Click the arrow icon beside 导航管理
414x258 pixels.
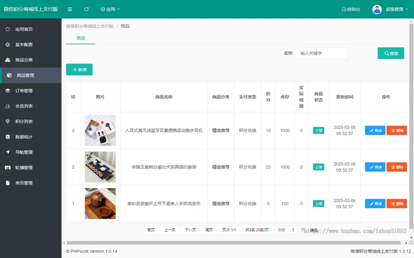tap(8, 152)
